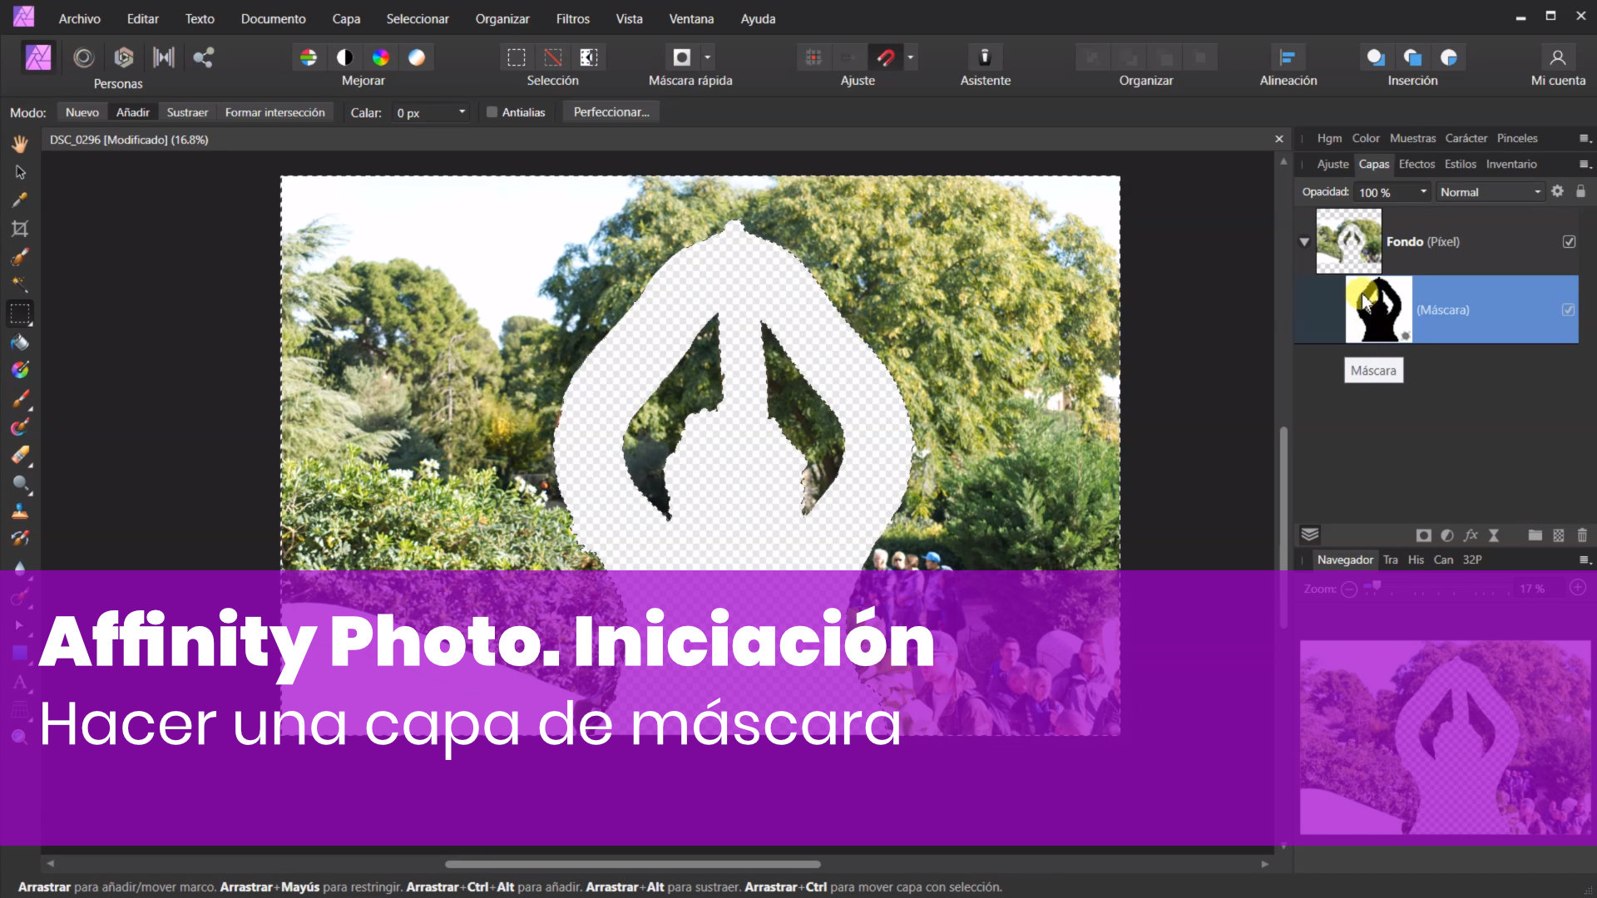Select the Selection Brush tool
The width and height of the screenshot is (1597, 898).
coord(20,257)
